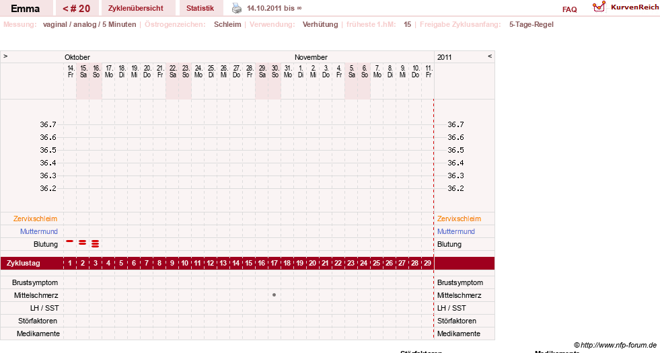This screenshot has width=660, height=353.
Task: Click the heavy bleeding mark on day 3
Action: point(96,243)
